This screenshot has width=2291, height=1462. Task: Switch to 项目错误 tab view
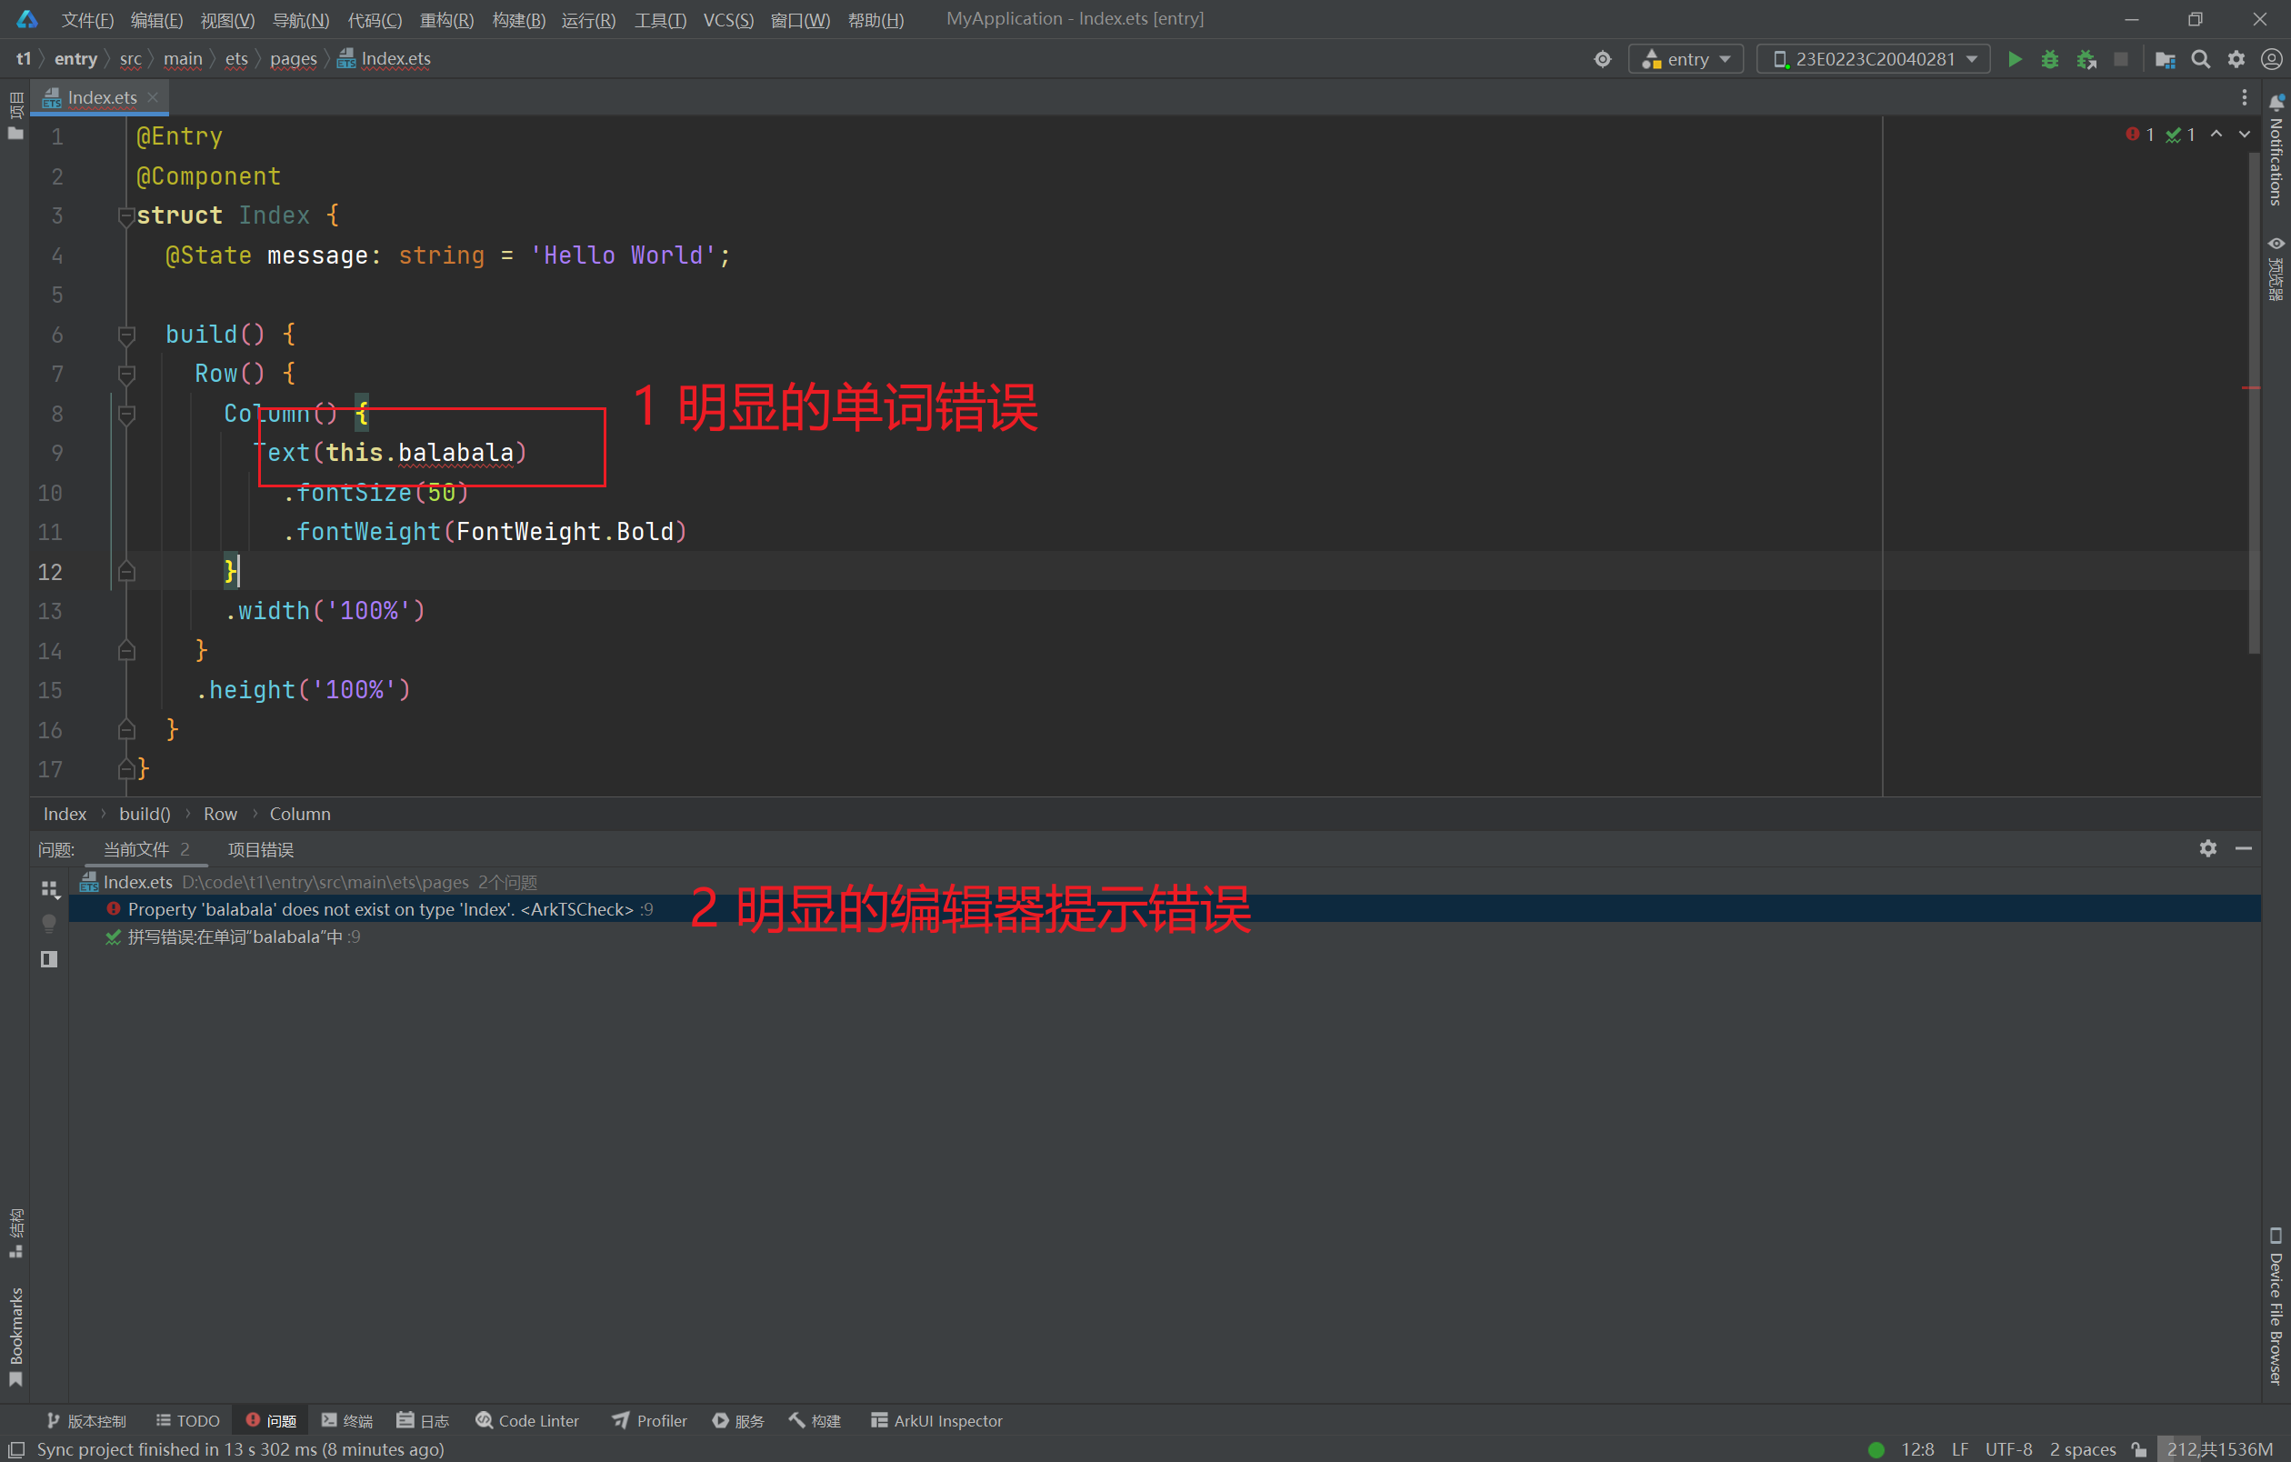coord(259,850)
